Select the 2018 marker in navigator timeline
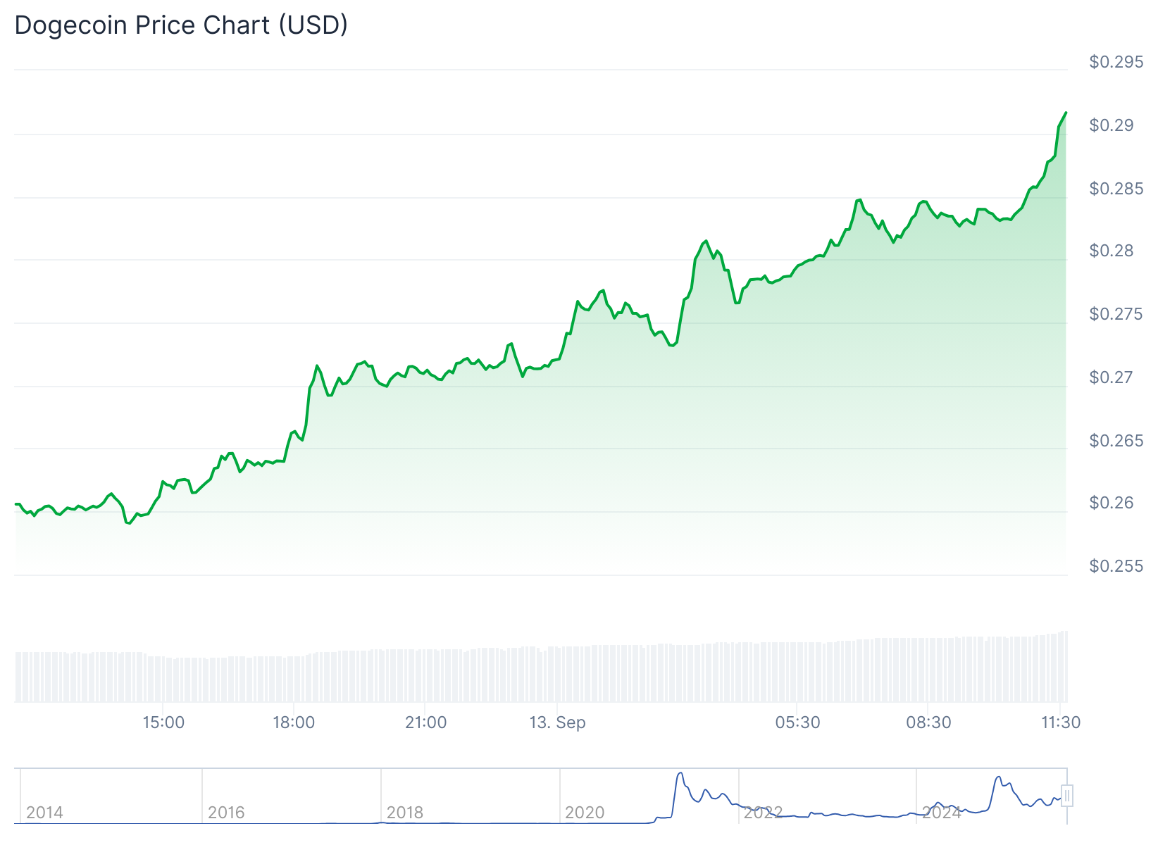This screenshot has width=1158, height=845. (x=405, y=813)
